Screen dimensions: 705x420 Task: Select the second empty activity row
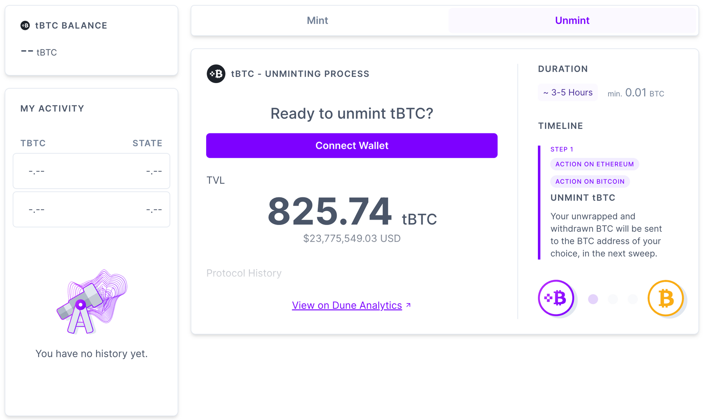tap(91, 209)
